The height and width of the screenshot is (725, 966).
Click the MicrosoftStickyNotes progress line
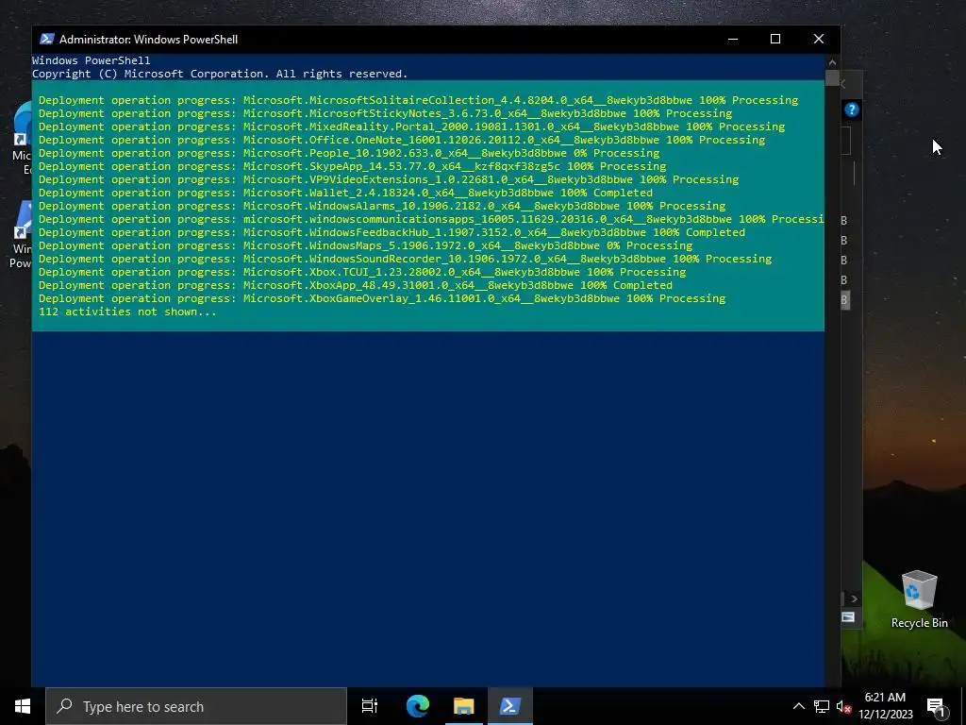click(x=385, y=113)
